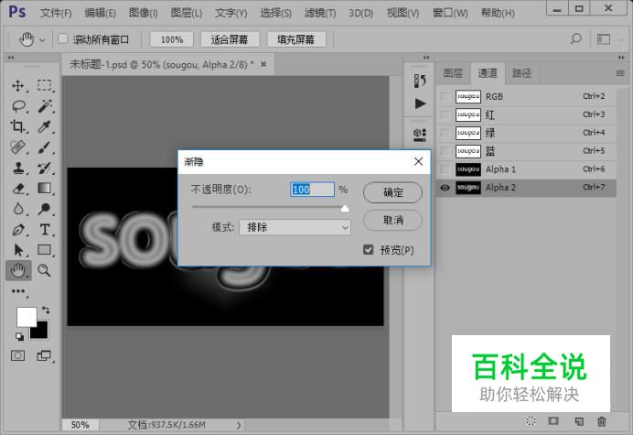Open the Window menu
Image resolution: width=633 pixels, height=435 pixels.
(450, 13)
